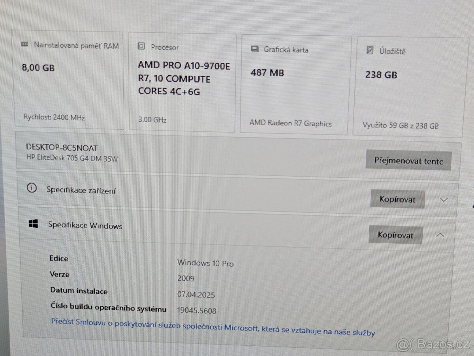This screenshot has height=356, width=474.
Task: Select the build number 19045.5608
Action: [197, 311]
